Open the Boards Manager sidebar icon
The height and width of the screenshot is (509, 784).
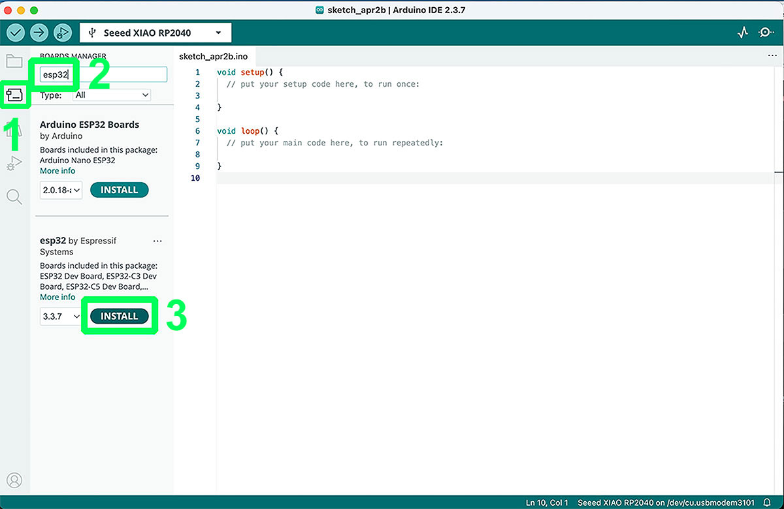[x=14, y=95]
